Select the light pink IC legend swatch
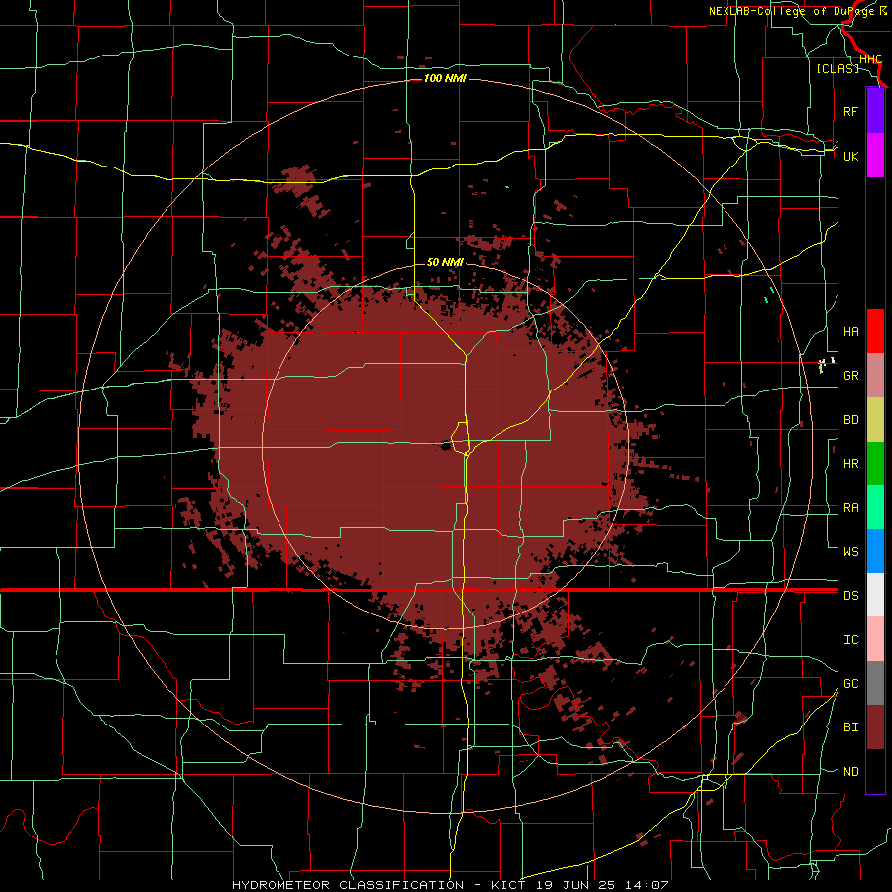This screenshot has height=892, width=892. tap(875, 639)
